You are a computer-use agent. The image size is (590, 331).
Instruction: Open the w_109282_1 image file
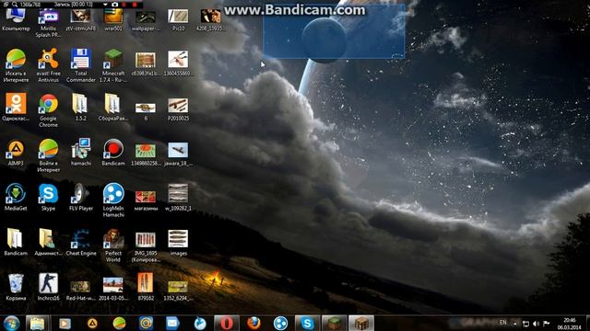pyautogui.click(x=178, y=198)
